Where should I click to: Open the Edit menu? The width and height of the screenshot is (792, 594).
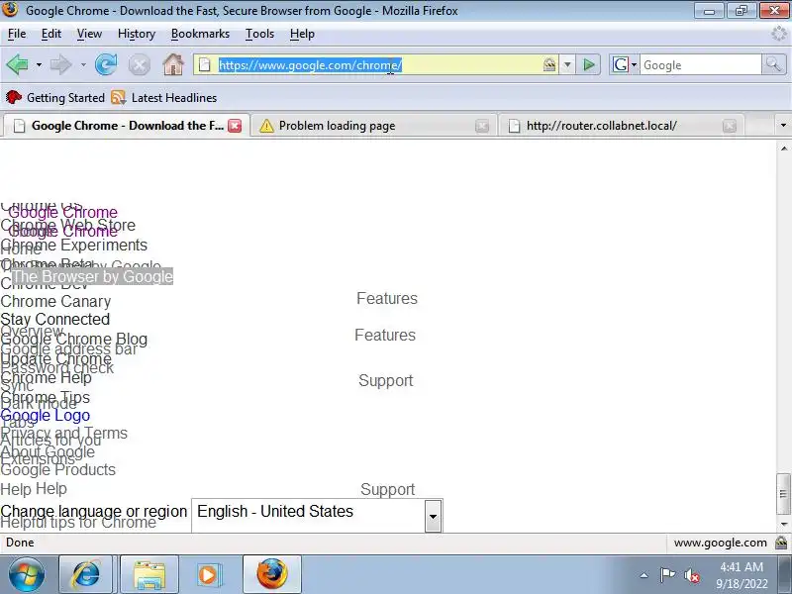coord(51,34)
